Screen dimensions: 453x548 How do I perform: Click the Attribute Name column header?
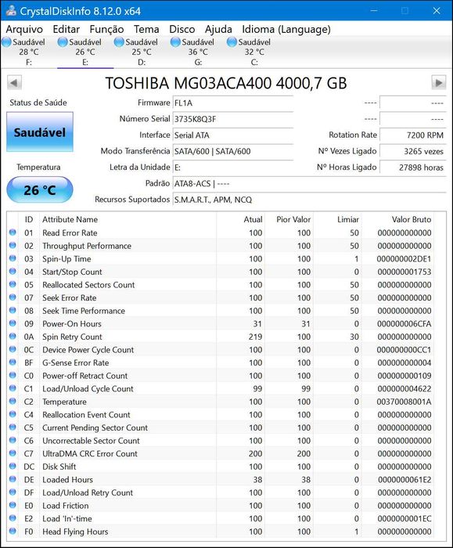click(128, 219)
